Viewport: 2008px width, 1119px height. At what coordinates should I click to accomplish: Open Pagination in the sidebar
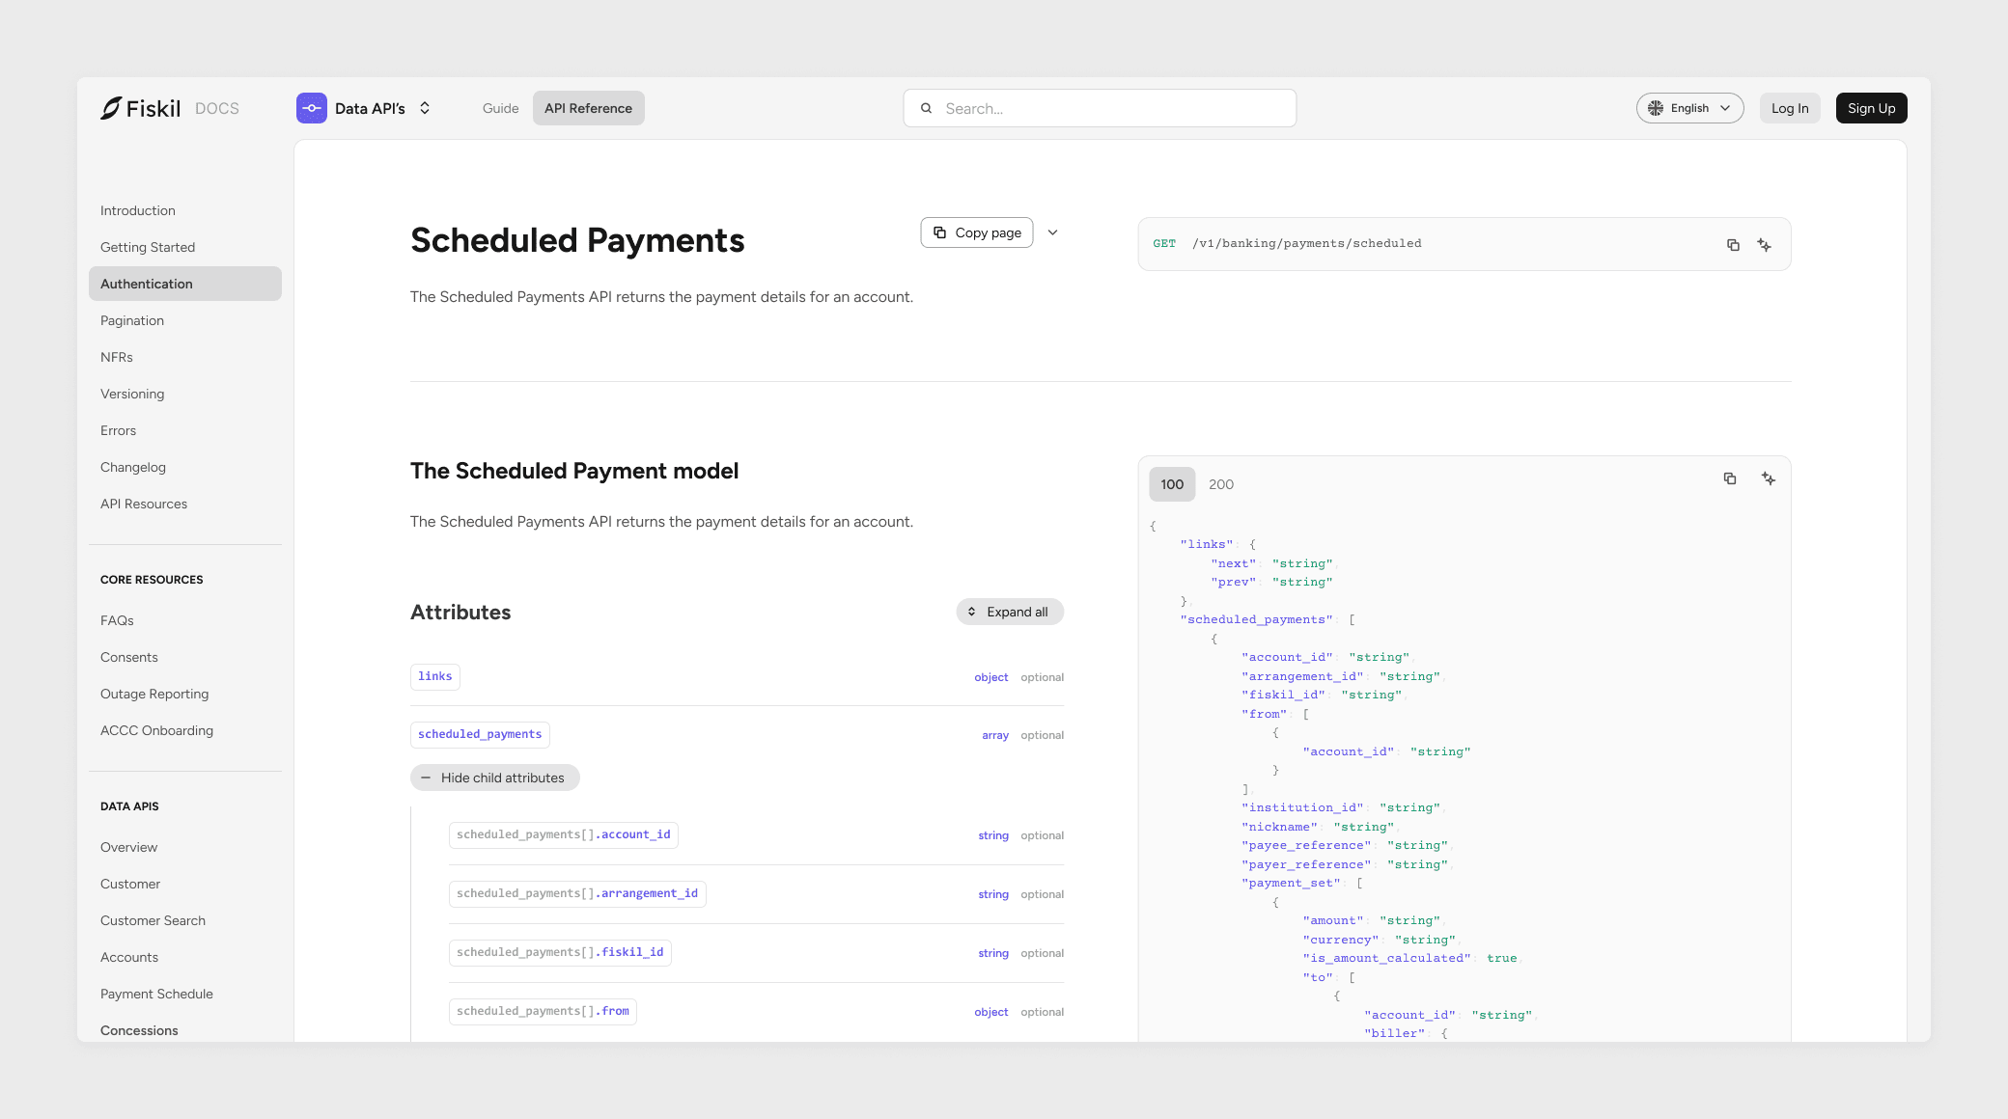tap(132, 320)
